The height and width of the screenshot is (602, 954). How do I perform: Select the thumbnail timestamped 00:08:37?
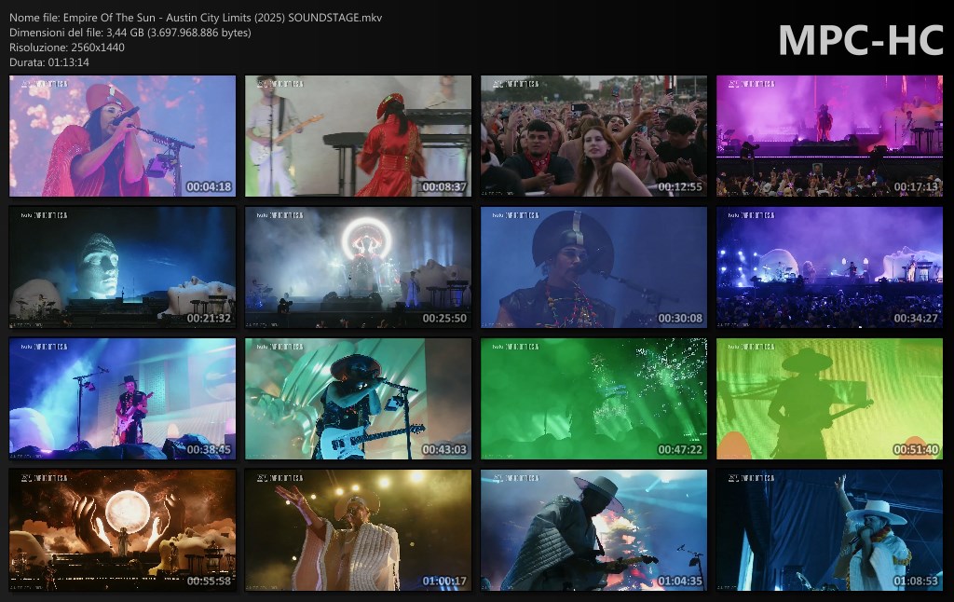358,136
